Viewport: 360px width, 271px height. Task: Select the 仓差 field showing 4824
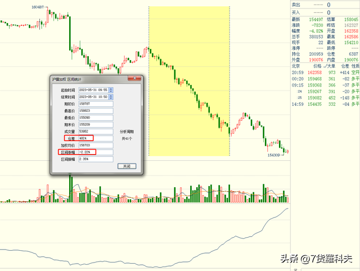[x=96, y=138]
